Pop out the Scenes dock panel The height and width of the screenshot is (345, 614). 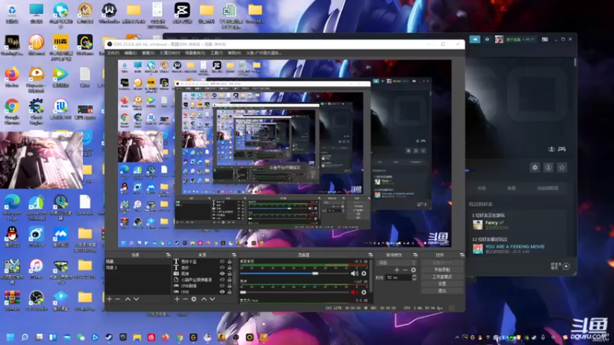[168, 255]
